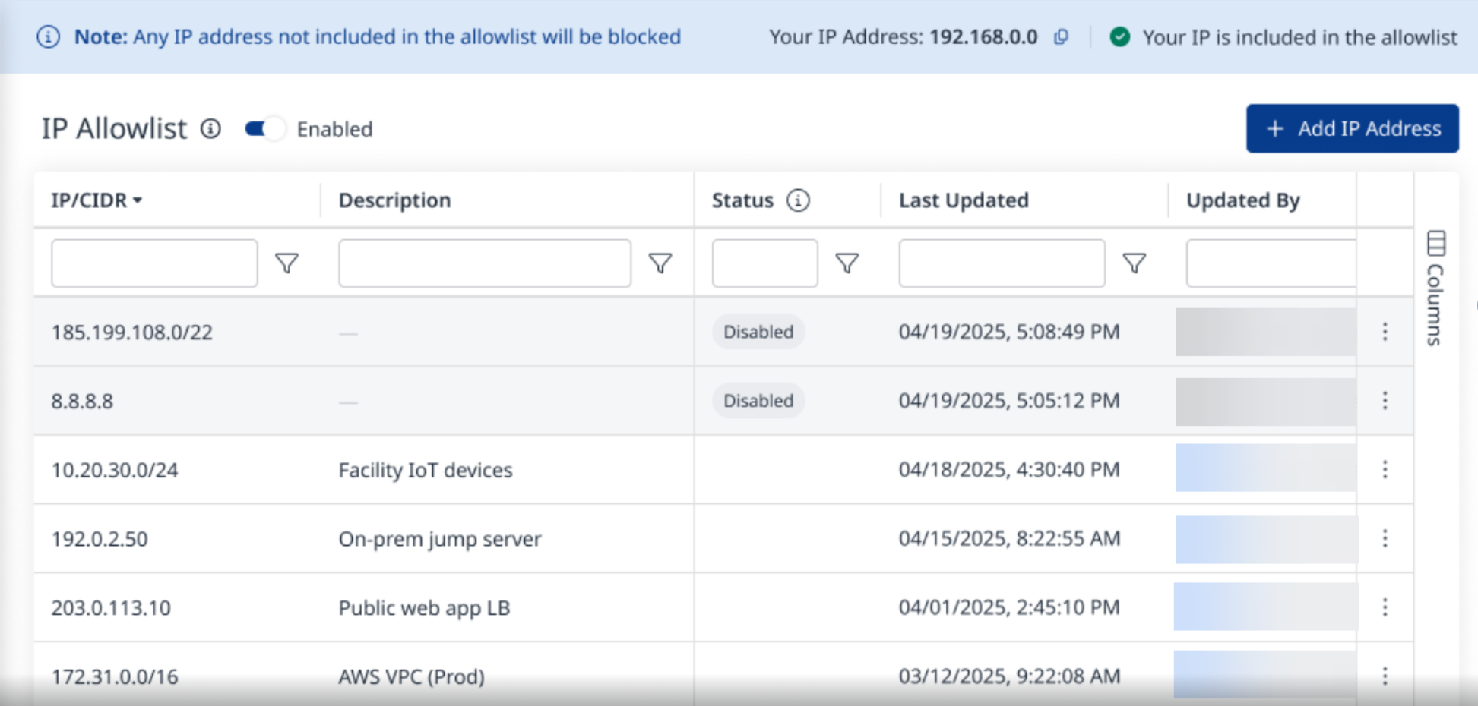Open the Columns side panel
Image resolution: width=1478 pixels, height=706 pixels.
[x=1435, y=288]
